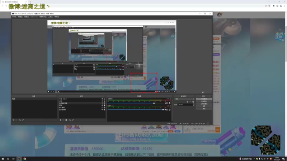Open the OBS File menu
This screenshot has width=287, height=161.
[x=14, y=17]
